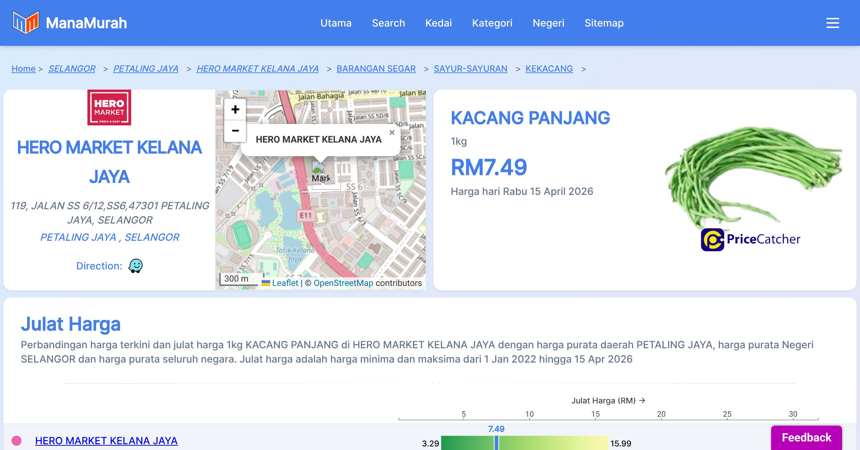Go to the Kategori menu
The height and width of the screenshot is (450, 860).
[x=492, y=23]
